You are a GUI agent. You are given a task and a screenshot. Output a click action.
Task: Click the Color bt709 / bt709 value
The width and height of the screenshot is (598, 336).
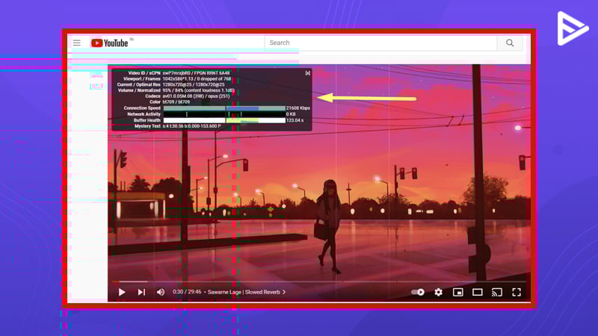[176, 102]
